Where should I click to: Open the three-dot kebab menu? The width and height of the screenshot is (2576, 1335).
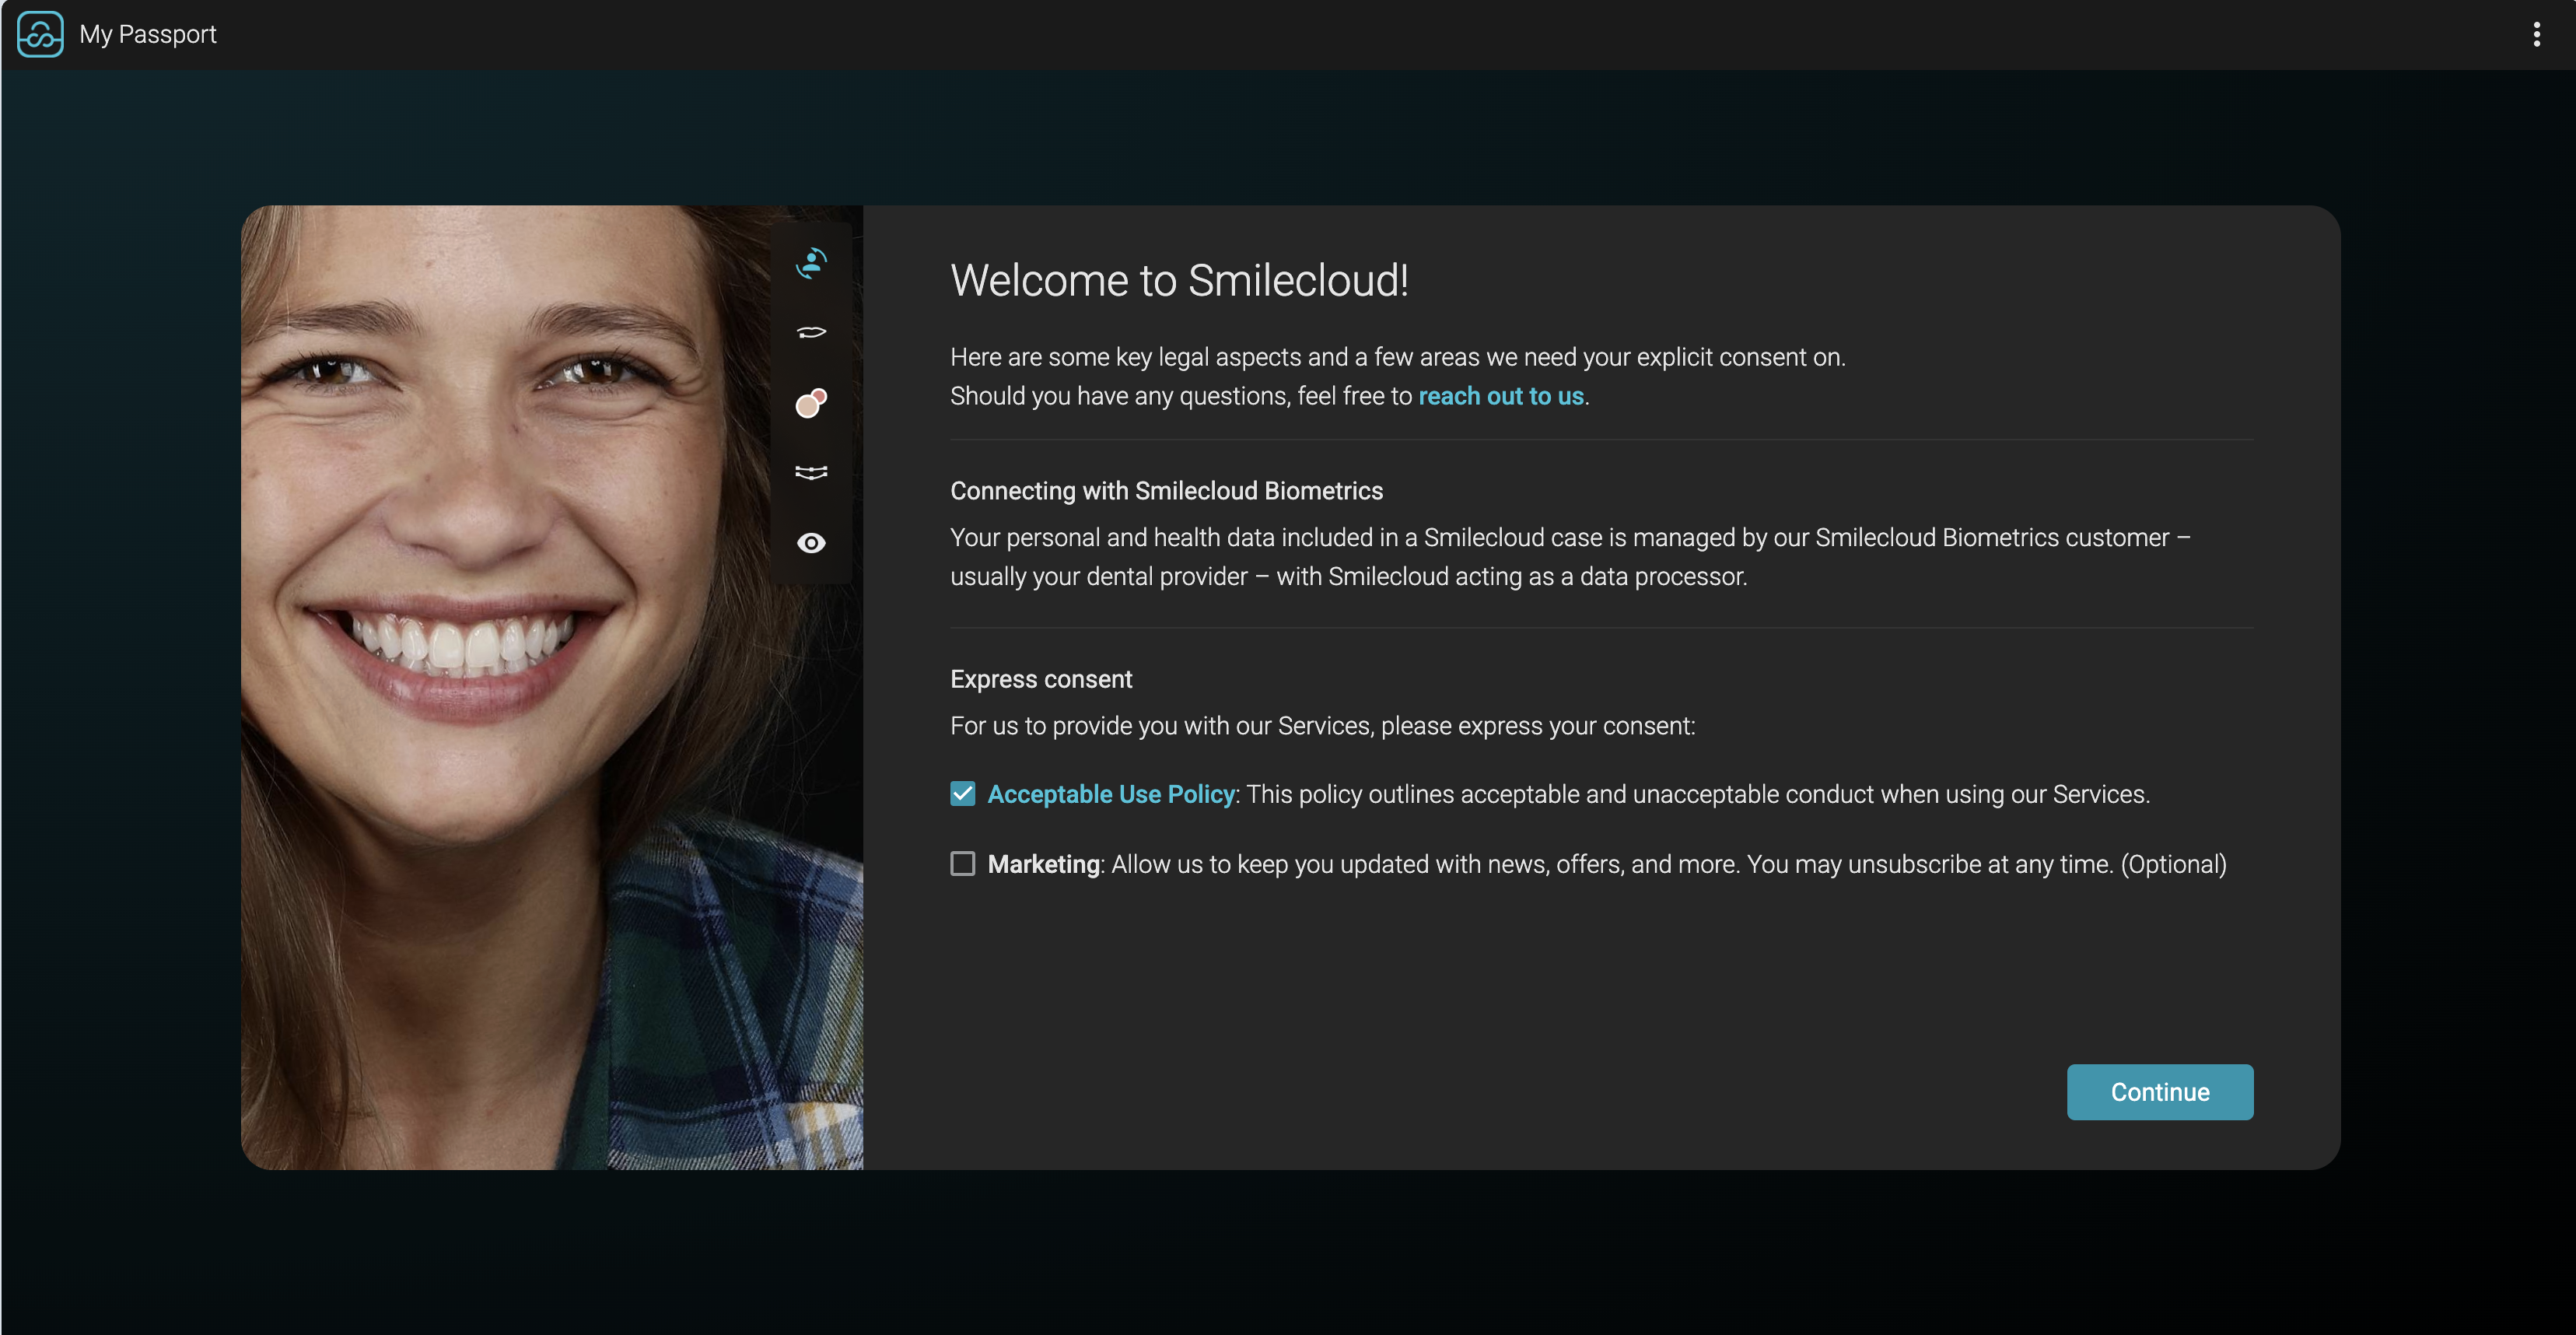(2536, 34)
